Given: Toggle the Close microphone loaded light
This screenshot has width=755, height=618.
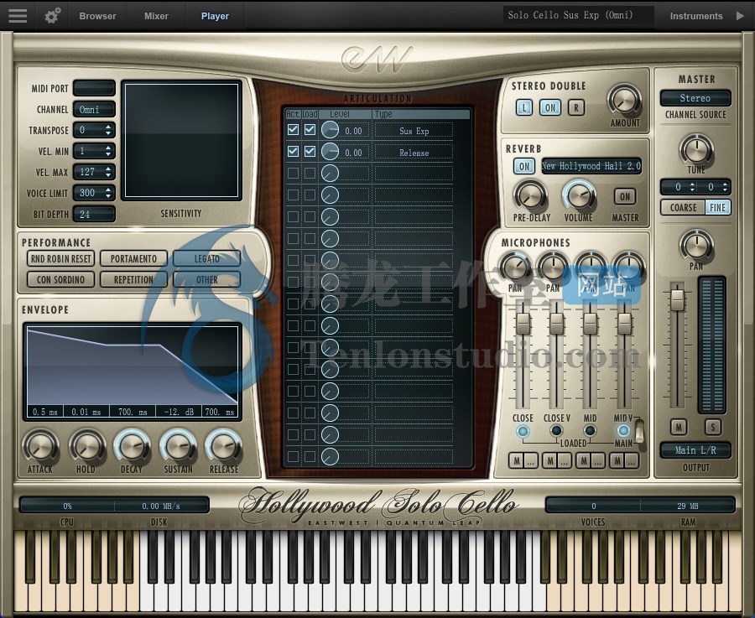Looking at the screenshot, I should point(523,431).
